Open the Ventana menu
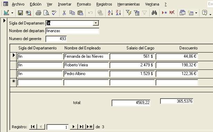The image size is (213, 132). (152, 4)
